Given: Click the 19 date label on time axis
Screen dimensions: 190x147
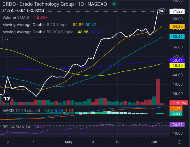Looking at the screenshot, I should click(x=117, y=142).
